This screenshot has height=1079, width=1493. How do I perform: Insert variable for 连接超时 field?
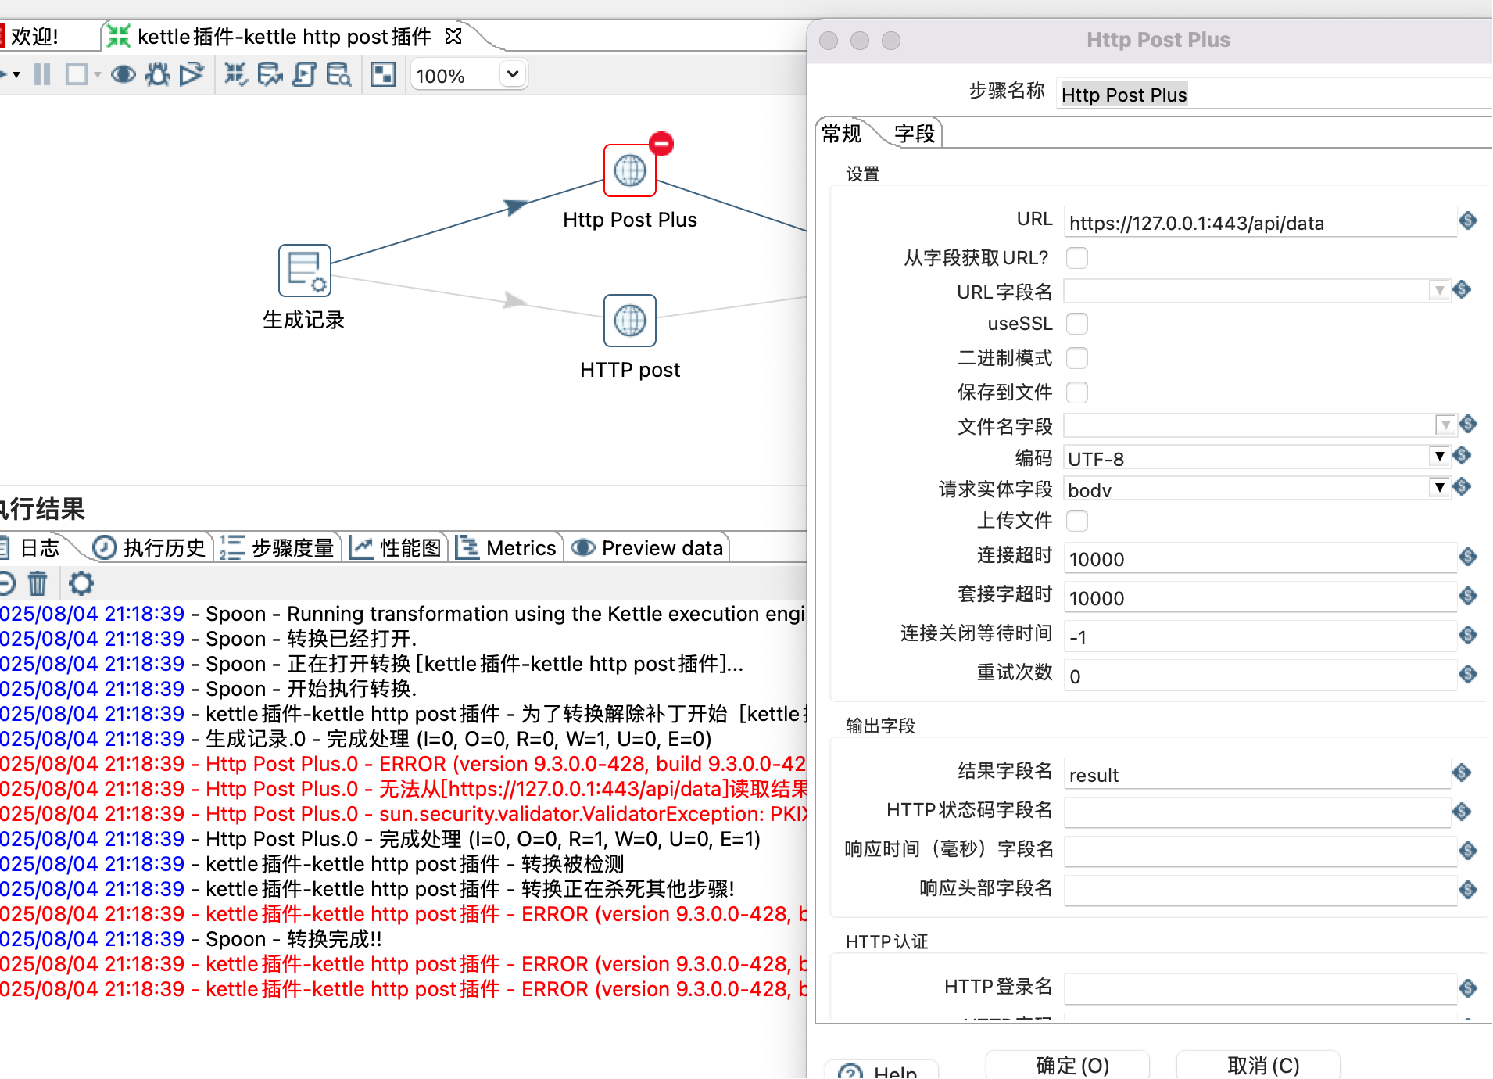(1468, 557)
